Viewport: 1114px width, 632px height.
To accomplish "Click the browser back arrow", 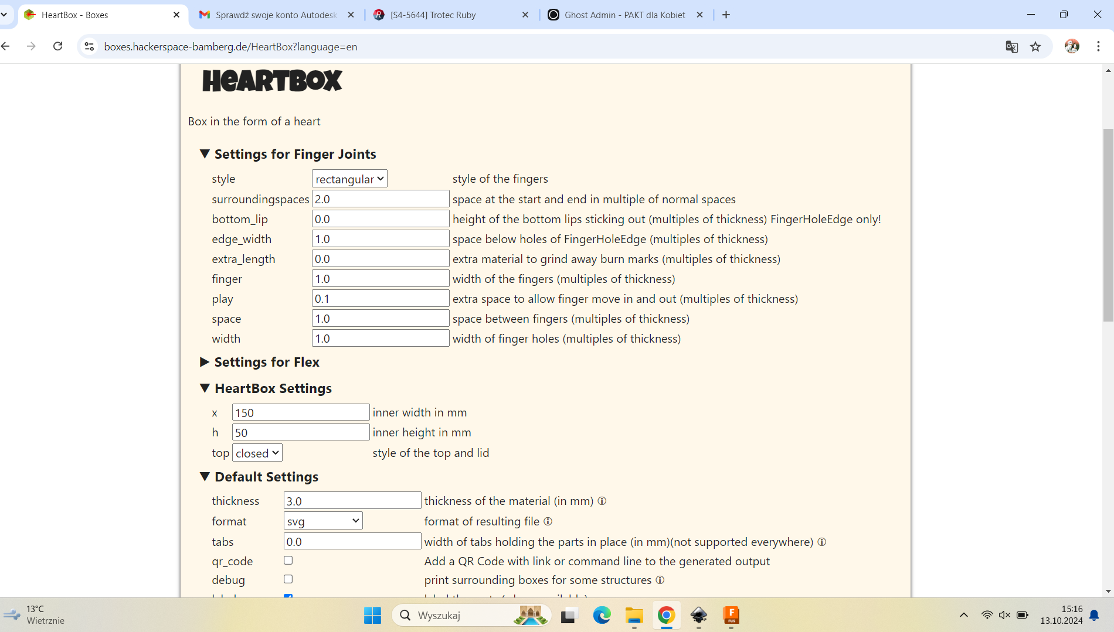I will pyautogui.click(x=6, y=46).
